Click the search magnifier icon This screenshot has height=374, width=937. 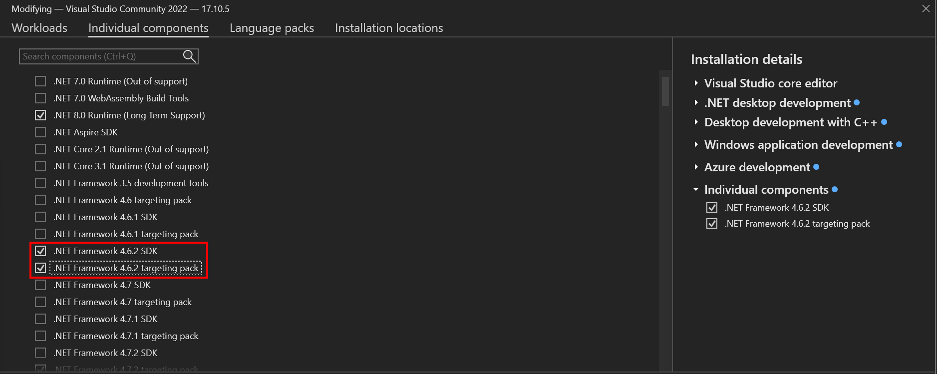coord(189,56)
